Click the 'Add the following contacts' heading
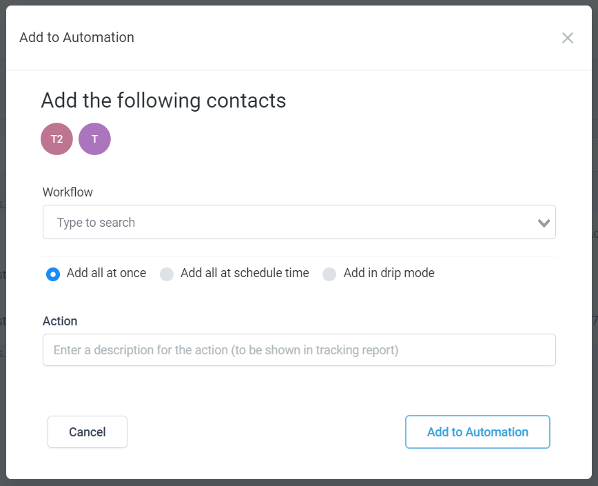Viewport: 598px width, 486px height. click(x=163, y=101)
